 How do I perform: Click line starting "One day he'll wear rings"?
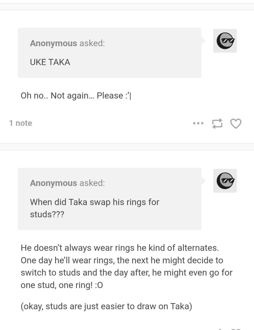[122, 260]
